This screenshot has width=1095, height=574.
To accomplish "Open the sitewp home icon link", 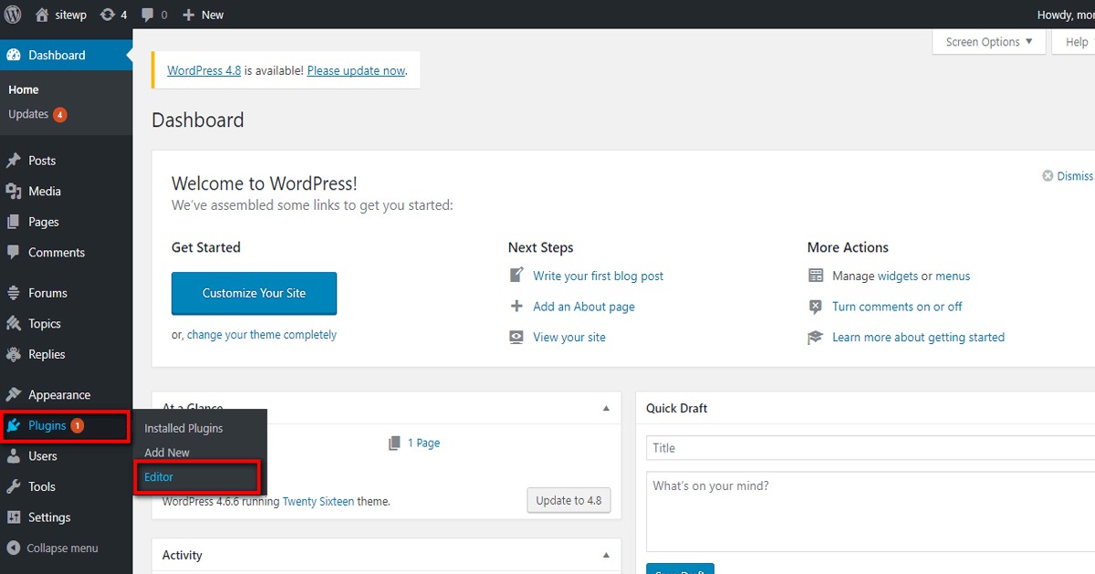I will (x=42, y=15).
